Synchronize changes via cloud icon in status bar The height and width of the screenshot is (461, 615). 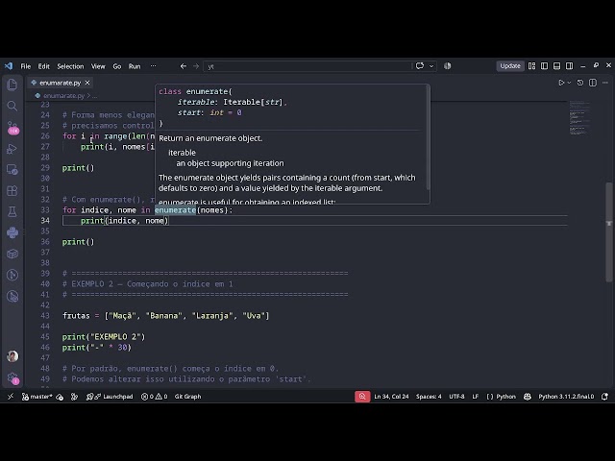(x=60, y=397)
